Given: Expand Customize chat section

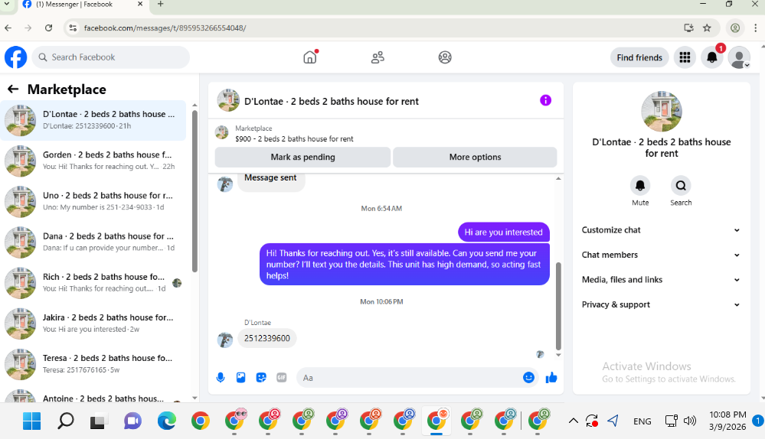Looking at the screenshot, I should [661, 230].
